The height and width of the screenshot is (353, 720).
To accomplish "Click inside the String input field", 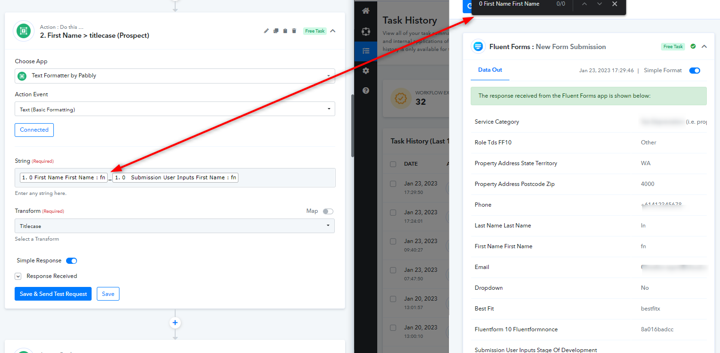I will pos(283,178).
